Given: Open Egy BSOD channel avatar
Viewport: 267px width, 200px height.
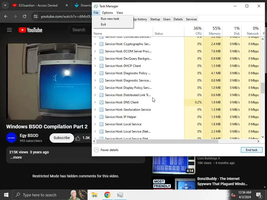Looking at the screenshot, I should click(x=11, y=138).
